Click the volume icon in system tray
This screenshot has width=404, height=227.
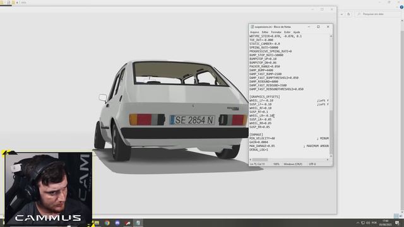point(368,223)
